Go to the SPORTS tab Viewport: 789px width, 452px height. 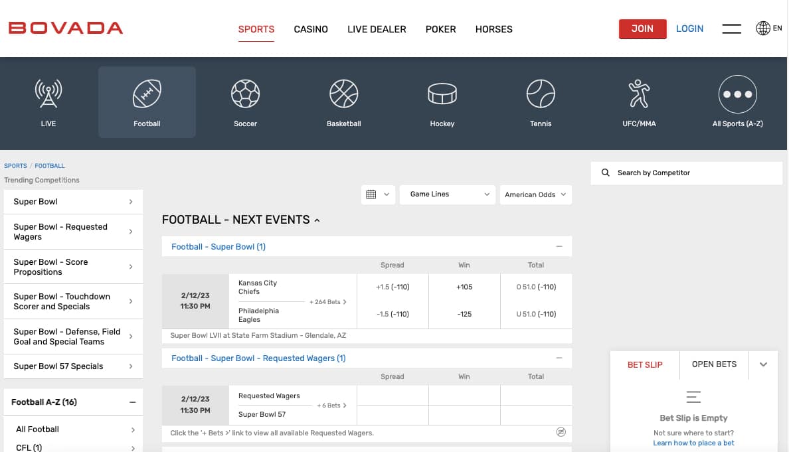click(256, 29)
